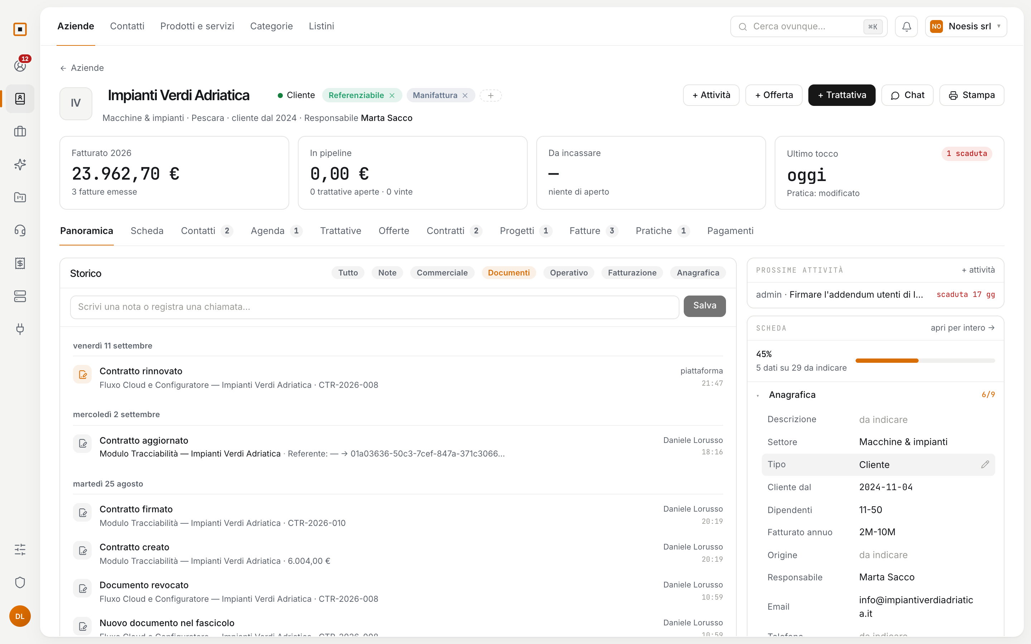Go back to Aziende list
The image size is (1031, 644).
82,68
